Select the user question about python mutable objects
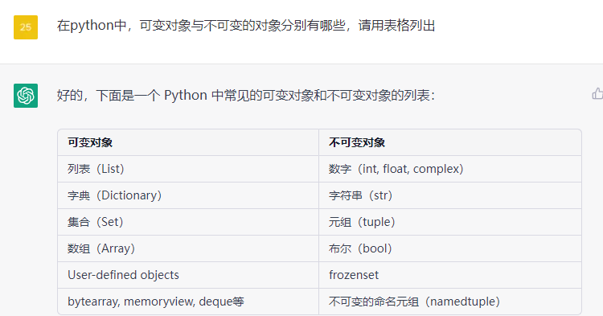Viewport: 603px width, 316px height. point(246,26)
